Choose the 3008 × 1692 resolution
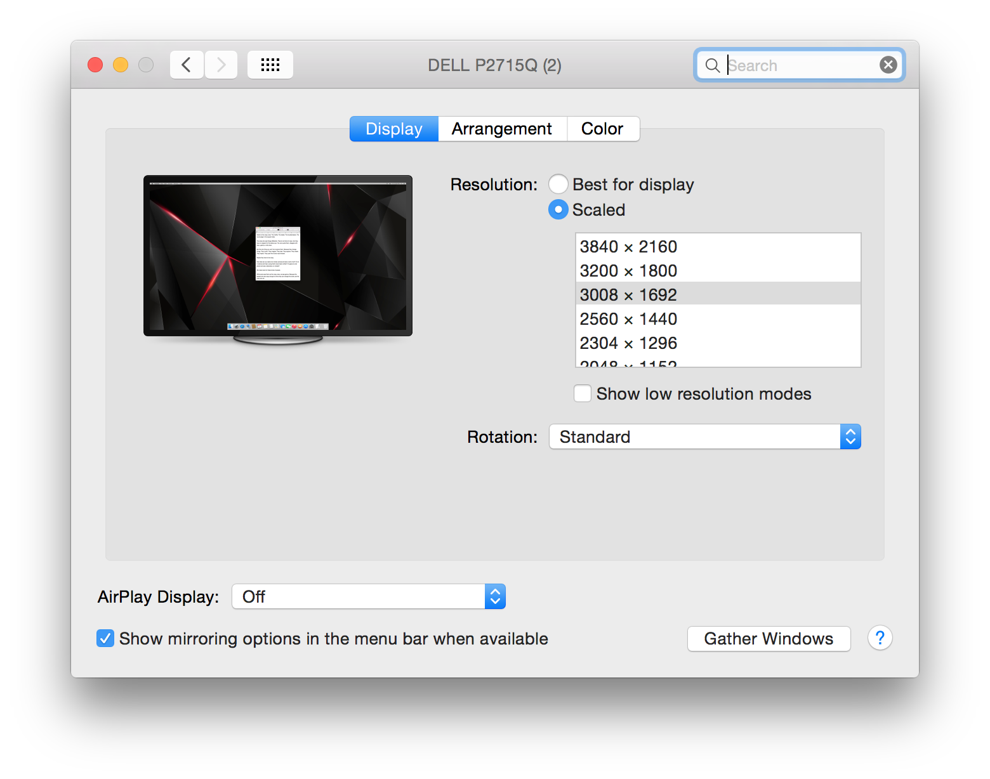990x779 pixels. click(718, 294)
